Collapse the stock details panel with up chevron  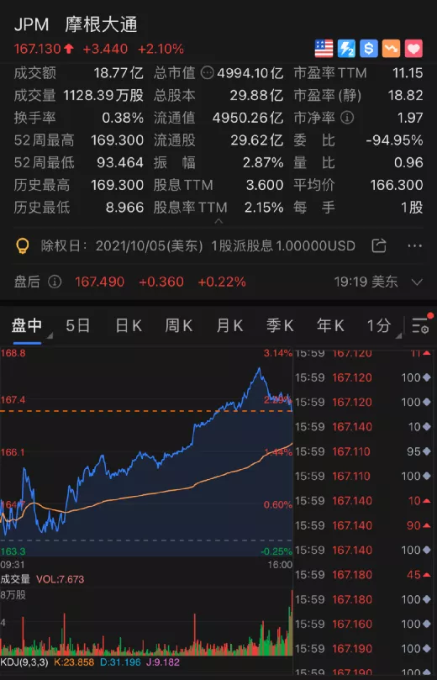tap(219, 221)
